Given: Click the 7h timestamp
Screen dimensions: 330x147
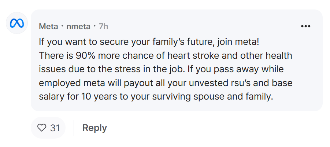Looking at the screenshot, I should [x=104, y=26].
